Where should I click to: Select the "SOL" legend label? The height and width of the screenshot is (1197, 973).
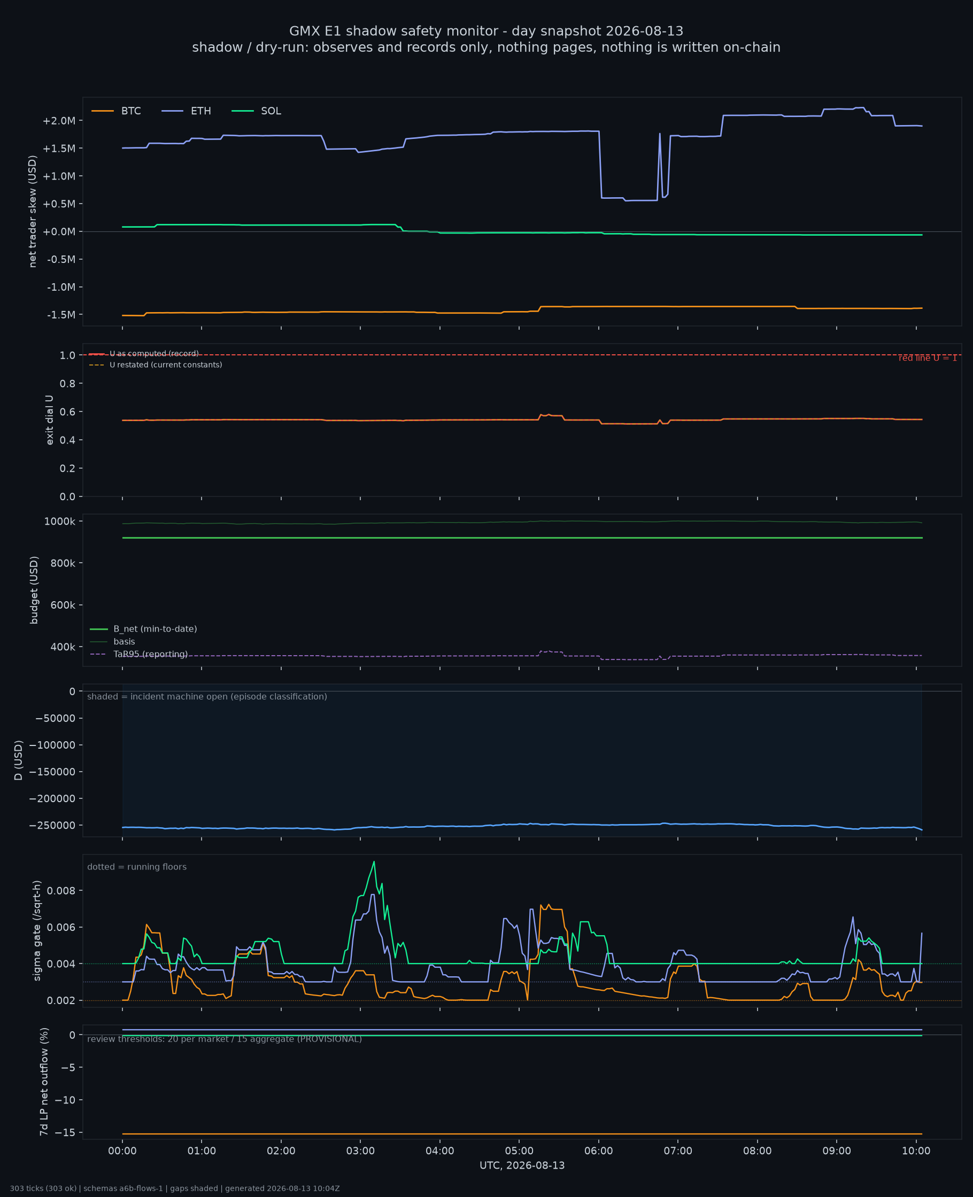tap(271, 111)
